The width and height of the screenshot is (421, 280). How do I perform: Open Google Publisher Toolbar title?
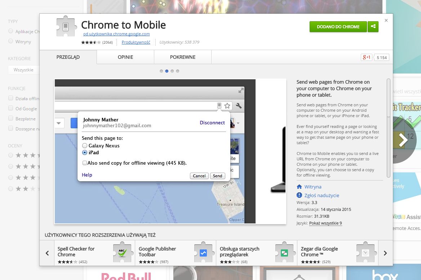coord(158,252)
